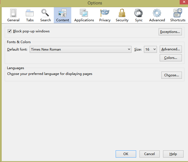
Task: Close the Options window
Action: (x=184, y=2)
